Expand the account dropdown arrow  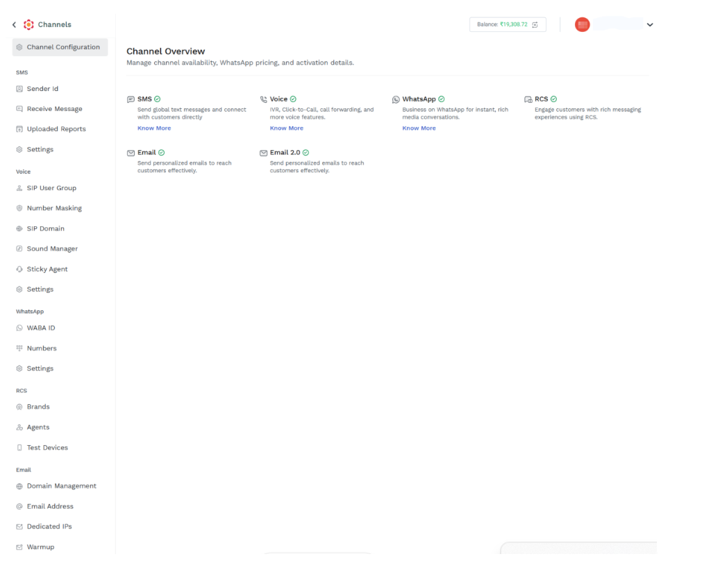[x=650, y=24]
